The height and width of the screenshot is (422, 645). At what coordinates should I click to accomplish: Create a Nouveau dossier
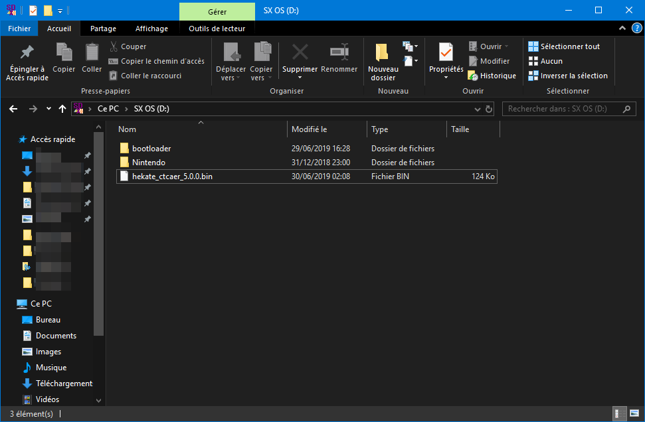[383, 62]
